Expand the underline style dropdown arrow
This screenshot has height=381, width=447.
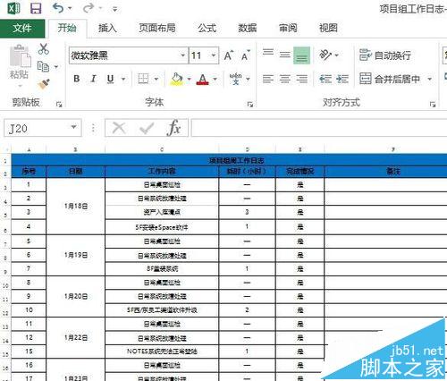(x=123, y=79)
